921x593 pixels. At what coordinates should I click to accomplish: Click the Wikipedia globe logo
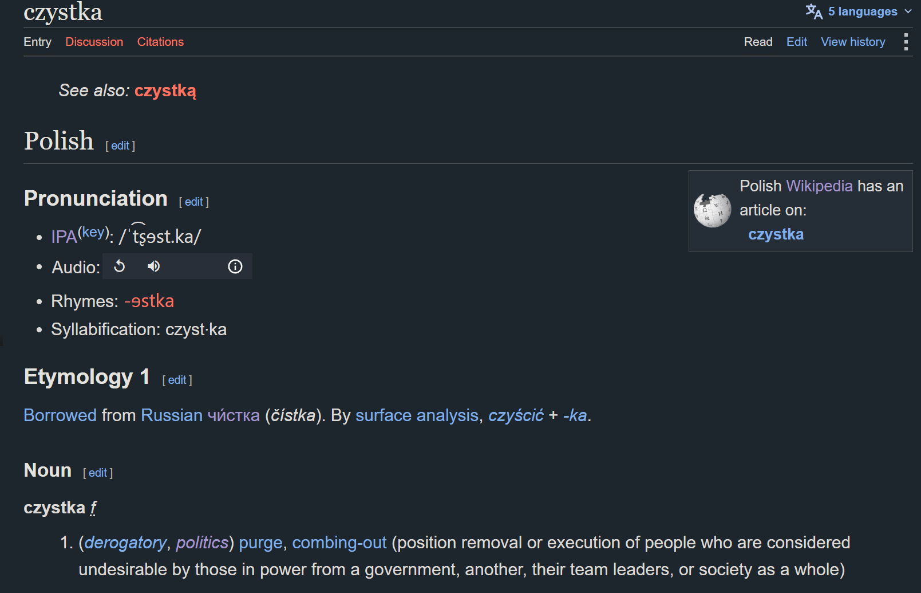coord(712,210)
